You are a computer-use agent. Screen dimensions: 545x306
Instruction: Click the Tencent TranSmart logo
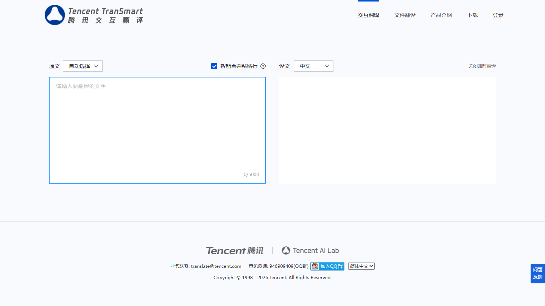(94, 15)
